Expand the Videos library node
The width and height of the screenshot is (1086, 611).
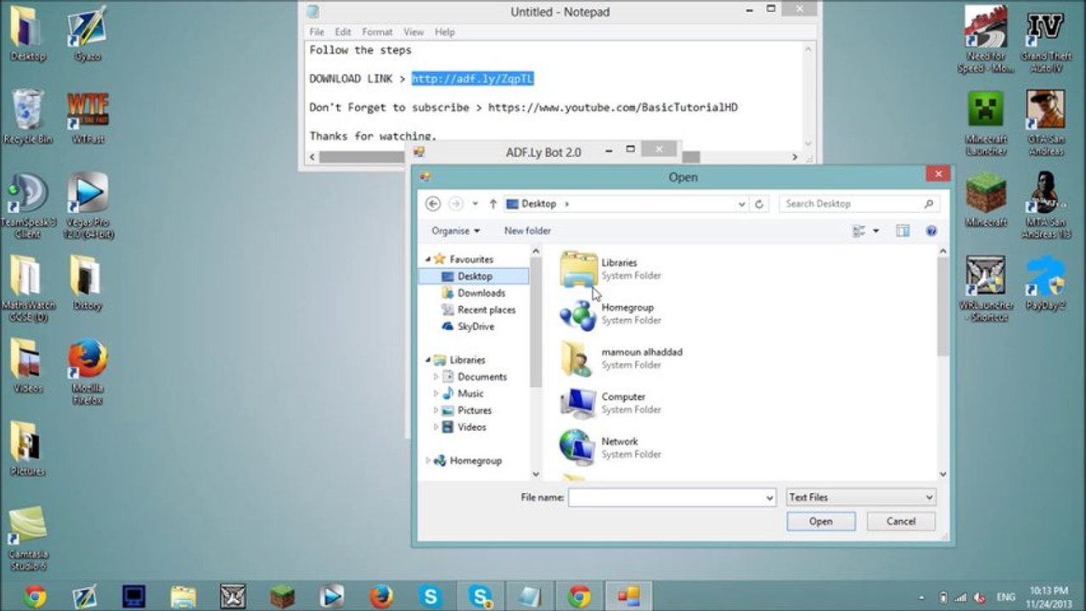tap(436, 427)
